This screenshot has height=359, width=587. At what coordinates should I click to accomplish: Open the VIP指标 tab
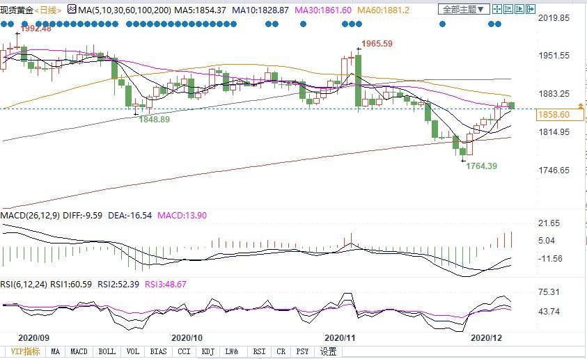pyautogui.click(x=24, y=352)
